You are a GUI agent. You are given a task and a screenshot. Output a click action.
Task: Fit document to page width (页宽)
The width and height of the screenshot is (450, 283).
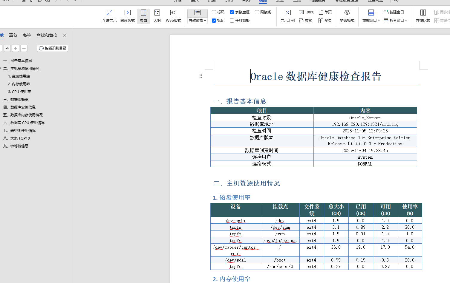point(305,21)
